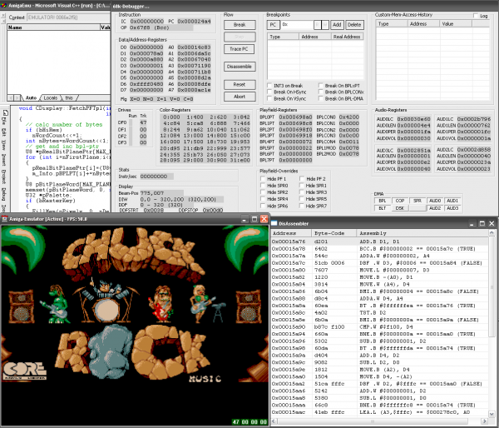Open the vertical Debug menu in Visual C++
This screenshot has height=428, width=499.
4,194
